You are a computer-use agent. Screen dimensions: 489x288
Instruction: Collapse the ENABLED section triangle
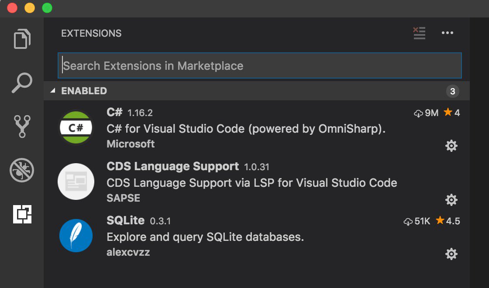click(53, 90)
